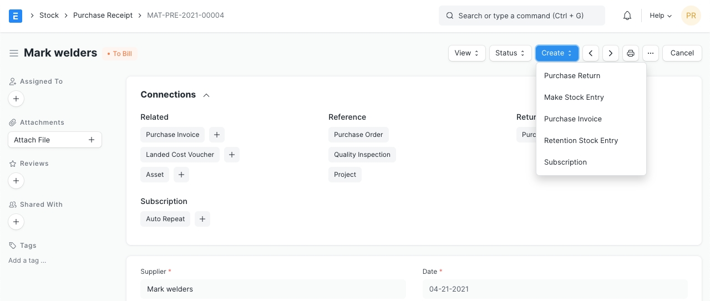The height and width of the screenshot is (301, 710).
Task: Click the Cancel button
Action: tap(682, 53)
